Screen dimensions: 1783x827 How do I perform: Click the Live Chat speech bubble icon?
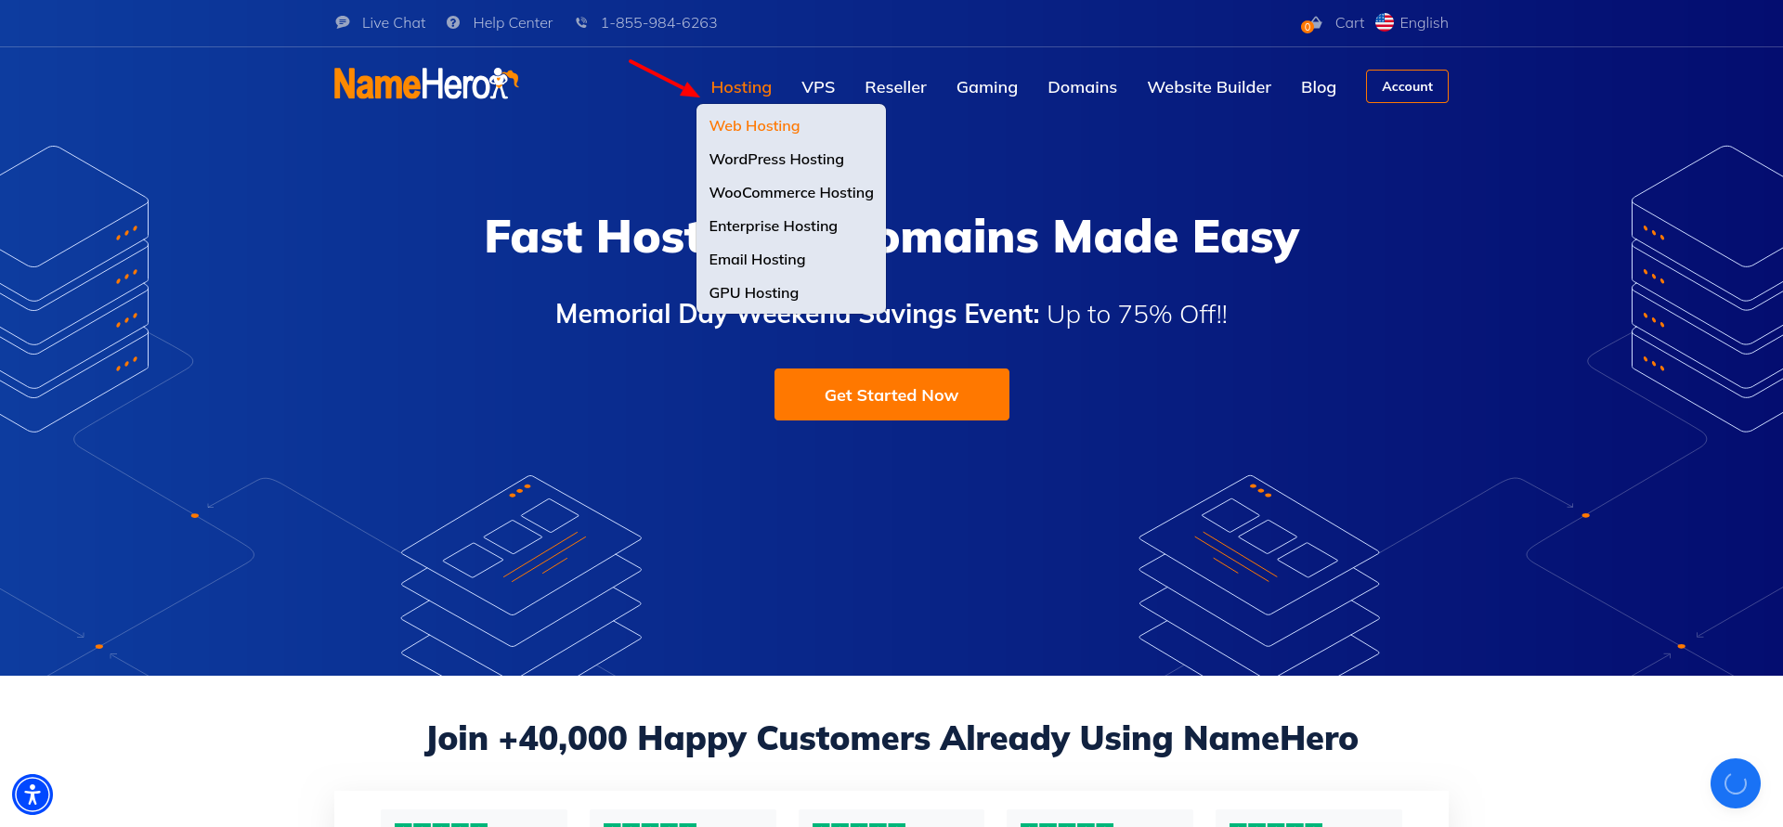pyautogui.click(x=343, y=22)
